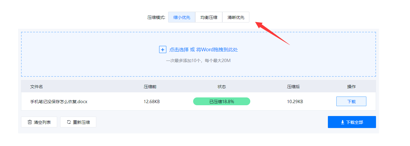Click the 10.29KB compressed size value

pyautogui.click(x=295, y=102)
